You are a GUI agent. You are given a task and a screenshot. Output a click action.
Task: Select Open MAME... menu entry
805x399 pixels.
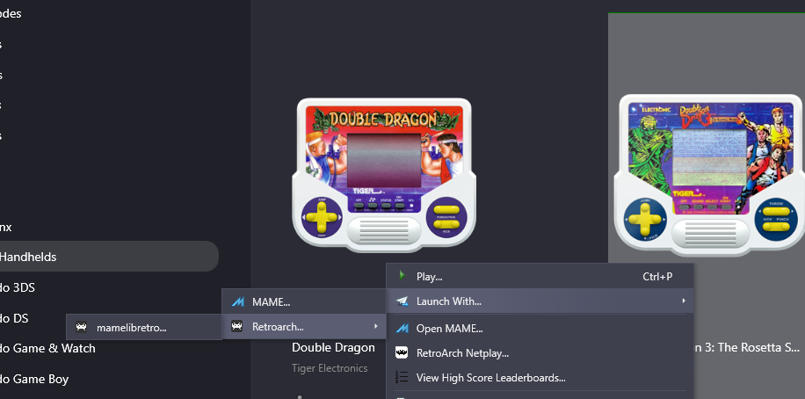pos(540,329)
